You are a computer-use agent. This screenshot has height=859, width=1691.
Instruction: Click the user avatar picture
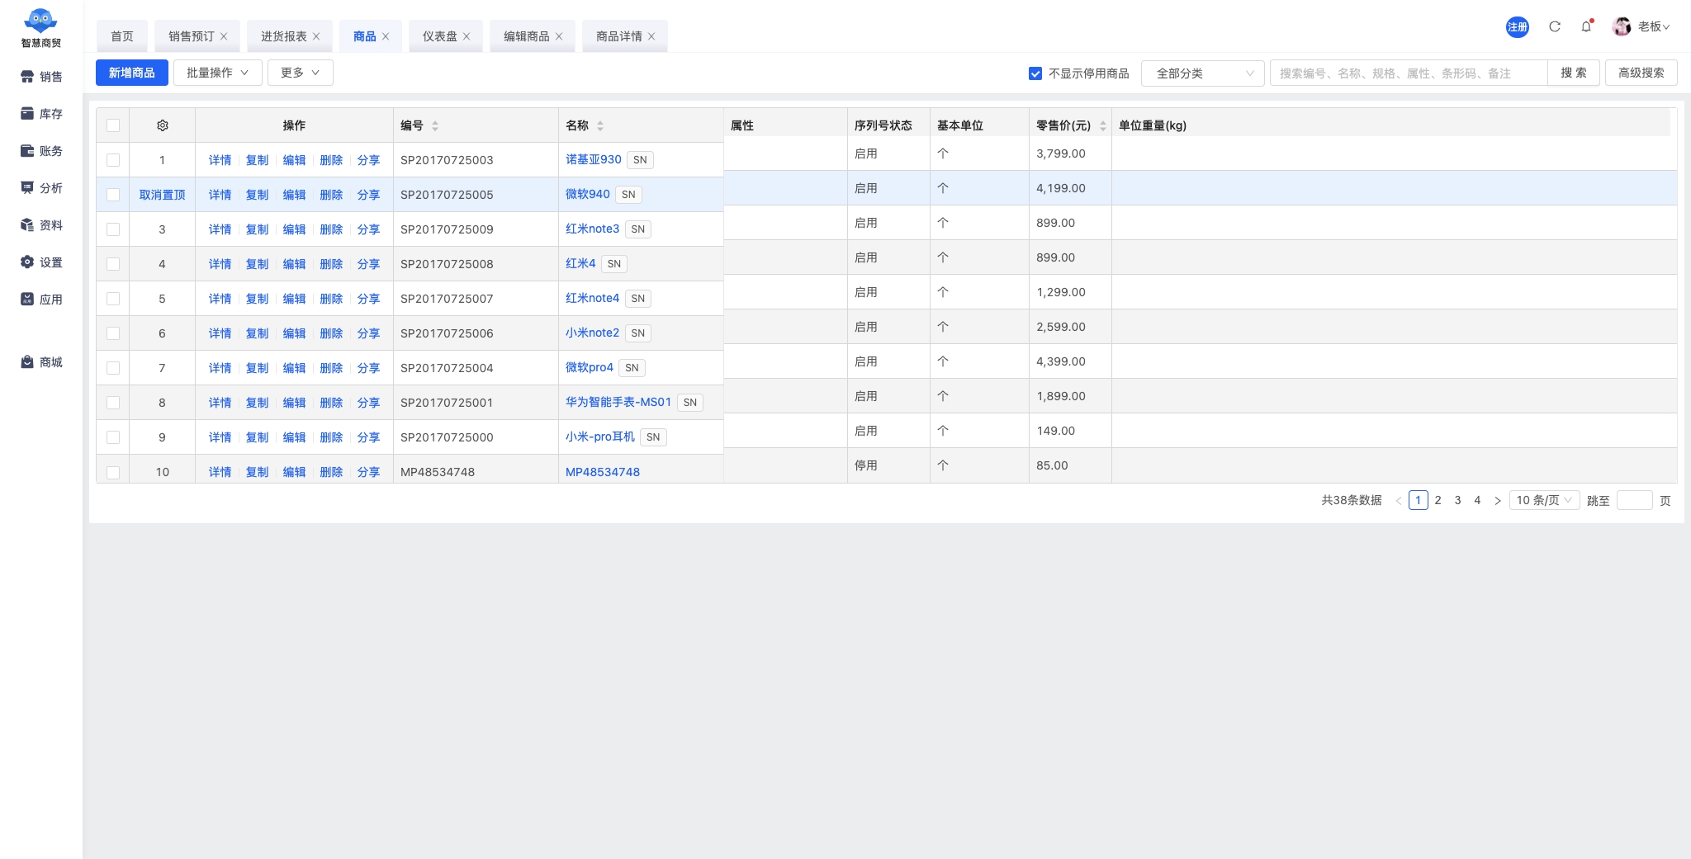click(x=1622, y=26)
